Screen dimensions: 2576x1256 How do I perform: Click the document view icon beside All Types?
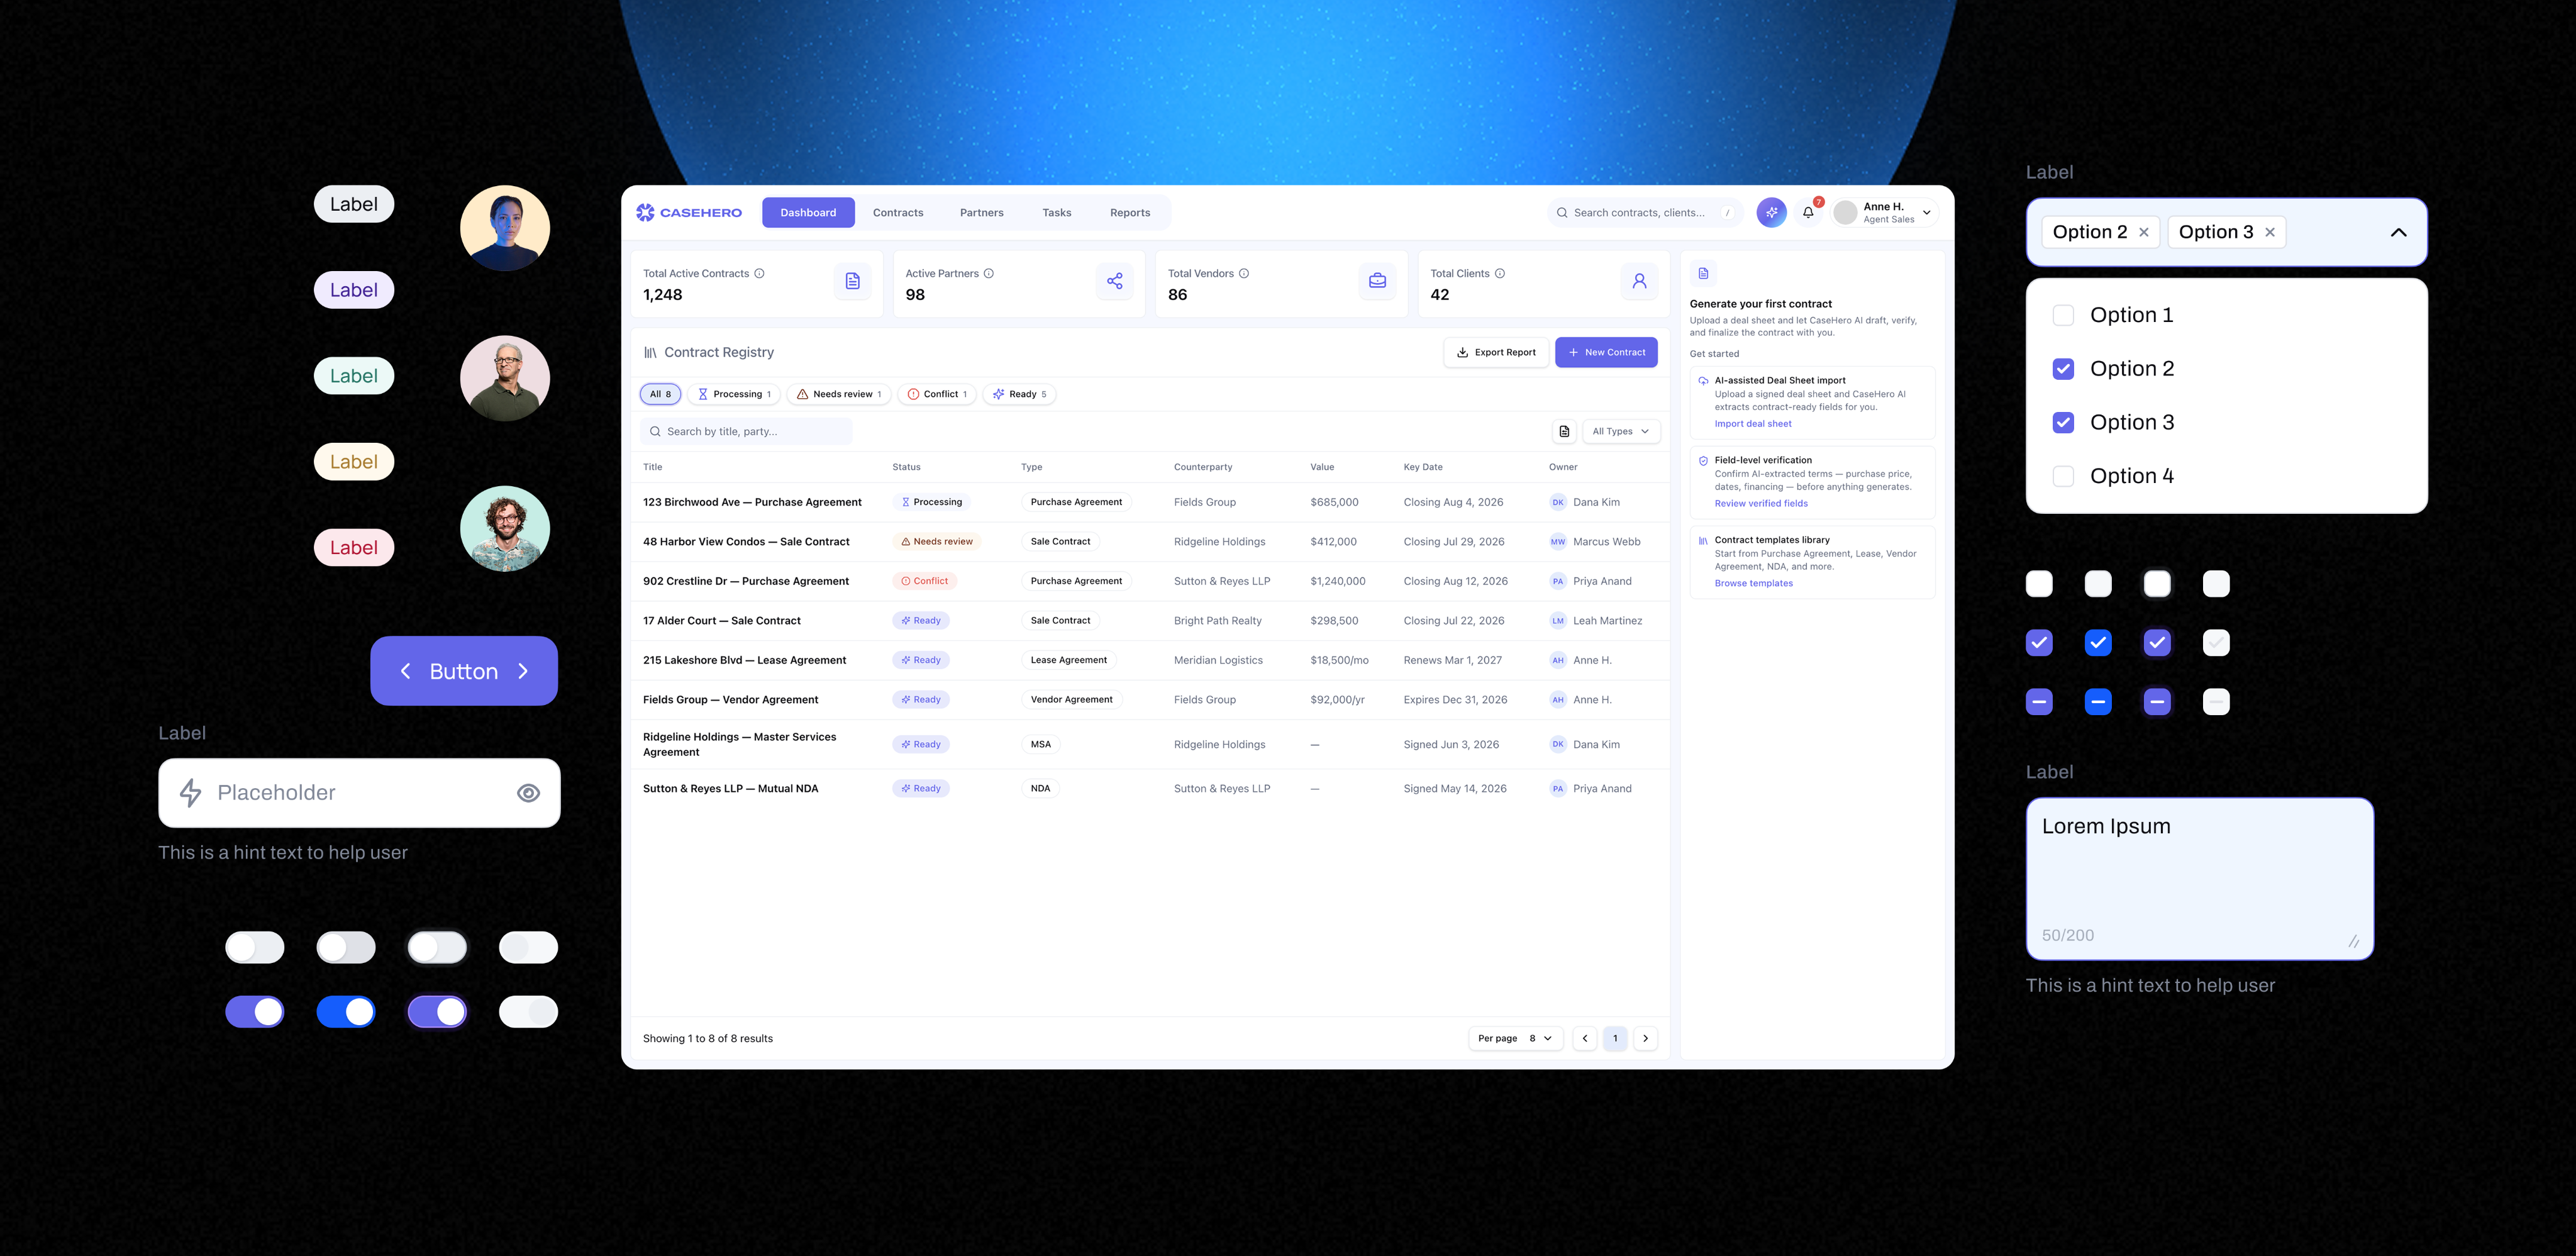[x=1564, y=431]
